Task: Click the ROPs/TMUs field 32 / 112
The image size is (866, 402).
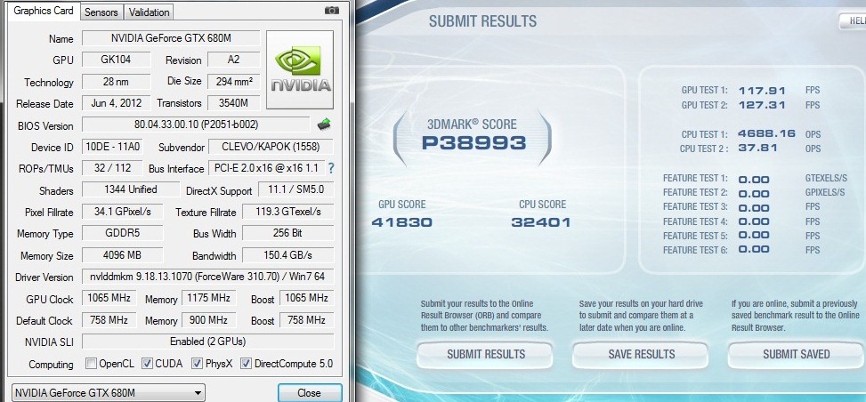Action: (112, 168)
